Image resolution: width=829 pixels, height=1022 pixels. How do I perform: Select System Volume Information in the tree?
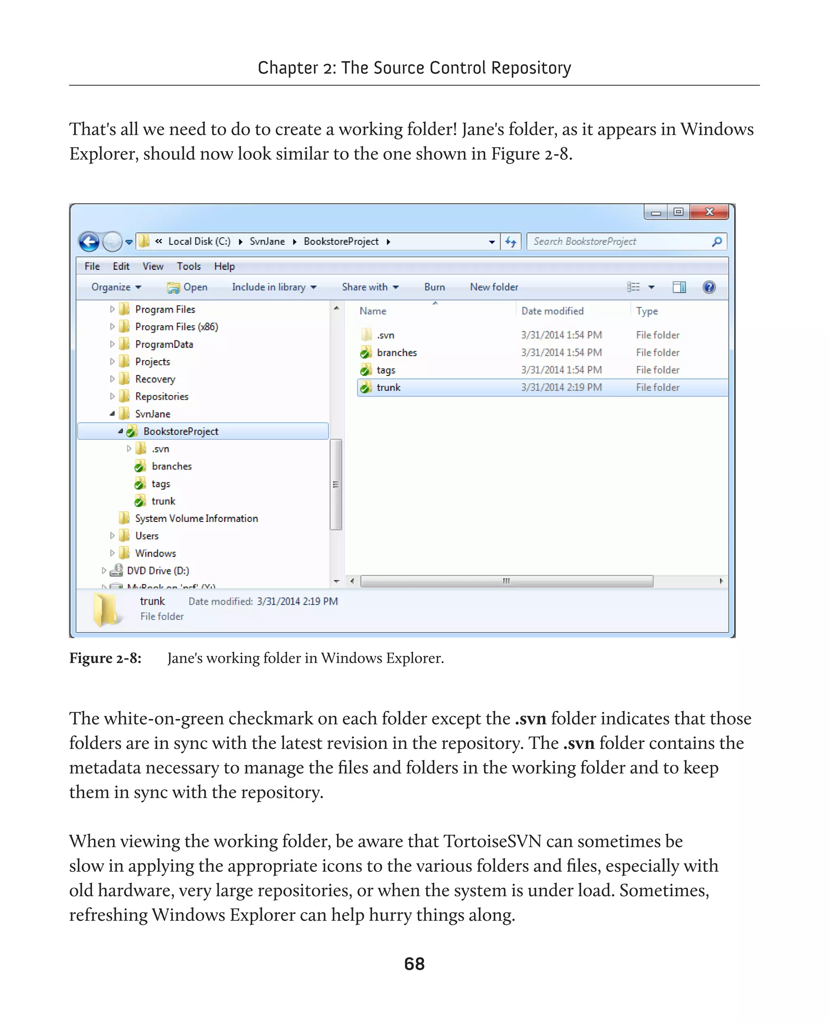click(196, 518)
